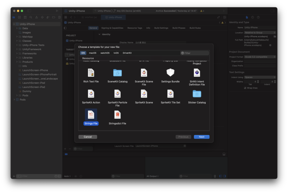Image resolution: width=288 pixels, height=193 pixels.
Task: Click the Next button
Action: [201, 137]
